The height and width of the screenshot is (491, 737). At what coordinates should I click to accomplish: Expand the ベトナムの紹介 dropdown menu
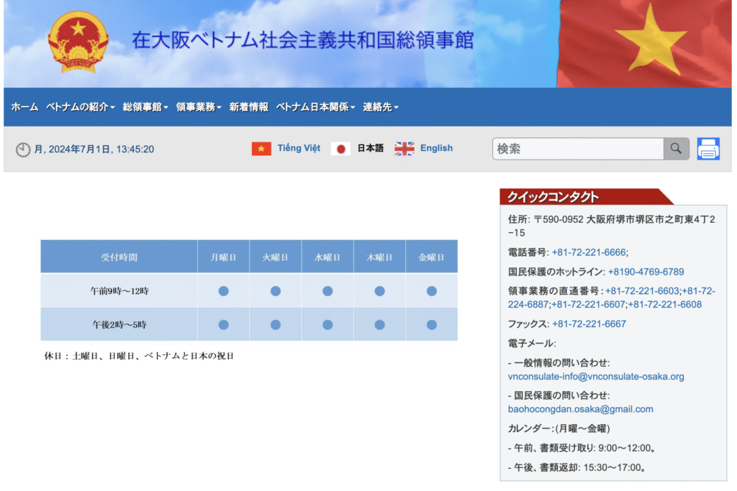click(x=80, y=107)
